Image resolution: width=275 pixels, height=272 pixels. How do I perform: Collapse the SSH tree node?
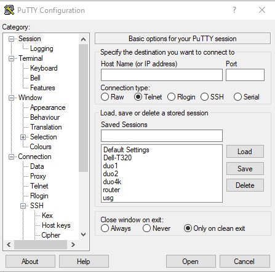coord(23,206)
